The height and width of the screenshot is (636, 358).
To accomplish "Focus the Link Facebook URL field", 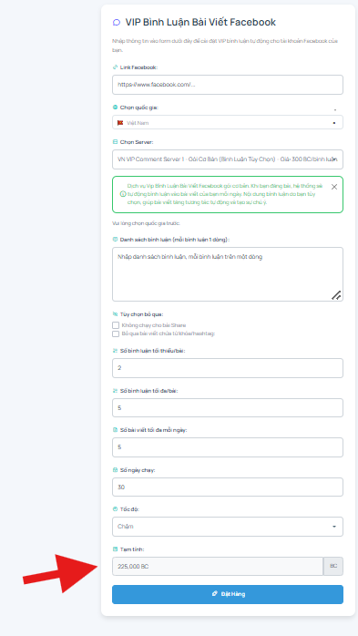I will click(x=228, y=85).
